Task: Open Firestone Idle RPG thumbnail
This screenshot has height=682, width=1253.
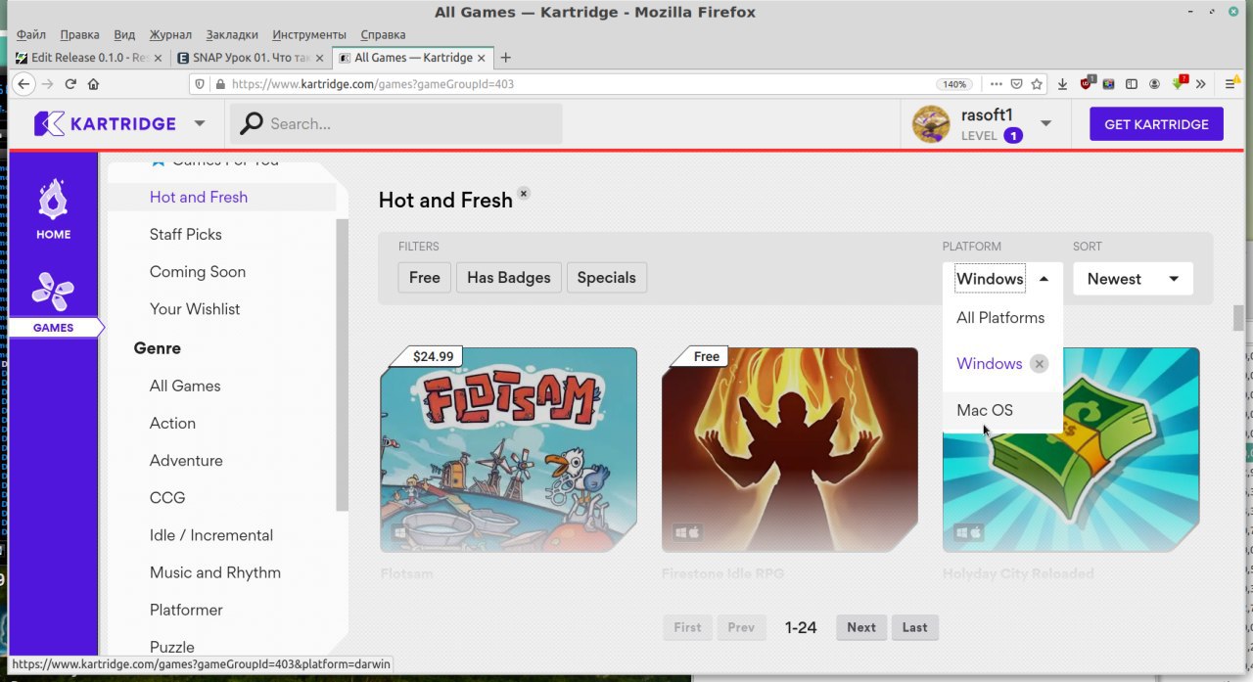Action: click(x=790, y=449)
